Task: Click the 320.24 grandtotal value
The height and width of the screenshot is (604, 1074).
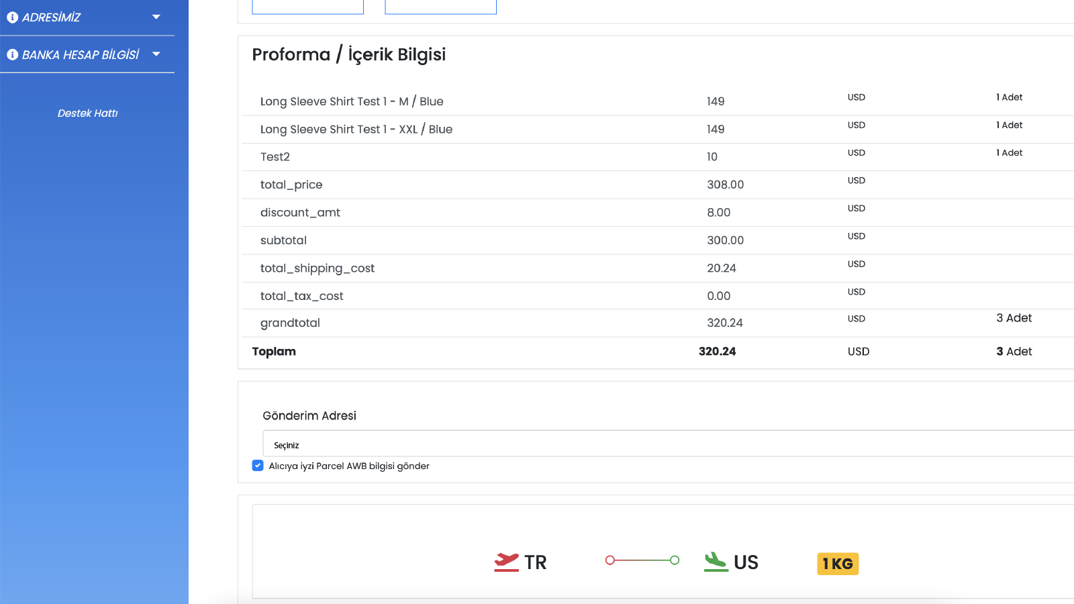Action: click(x=725, y=323)
